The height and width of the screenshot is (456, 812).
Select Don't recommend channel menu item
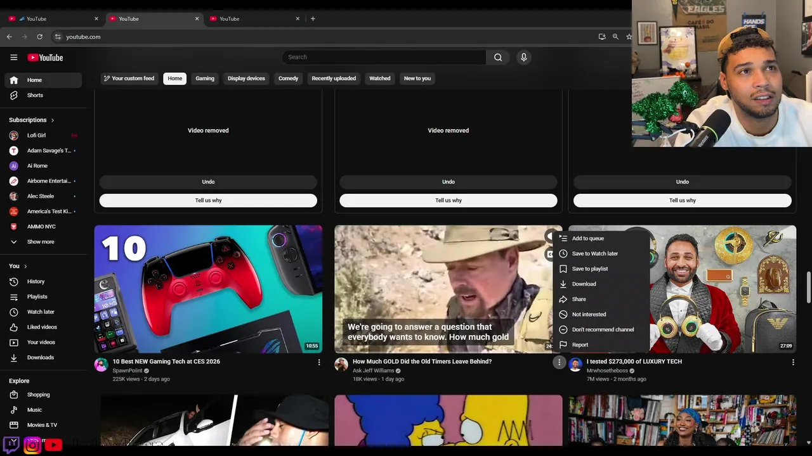(601, 329)
